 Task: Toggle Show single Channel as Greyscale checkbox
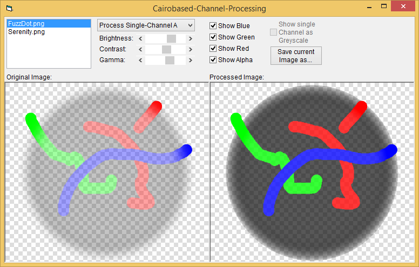[x=273, y=32]
